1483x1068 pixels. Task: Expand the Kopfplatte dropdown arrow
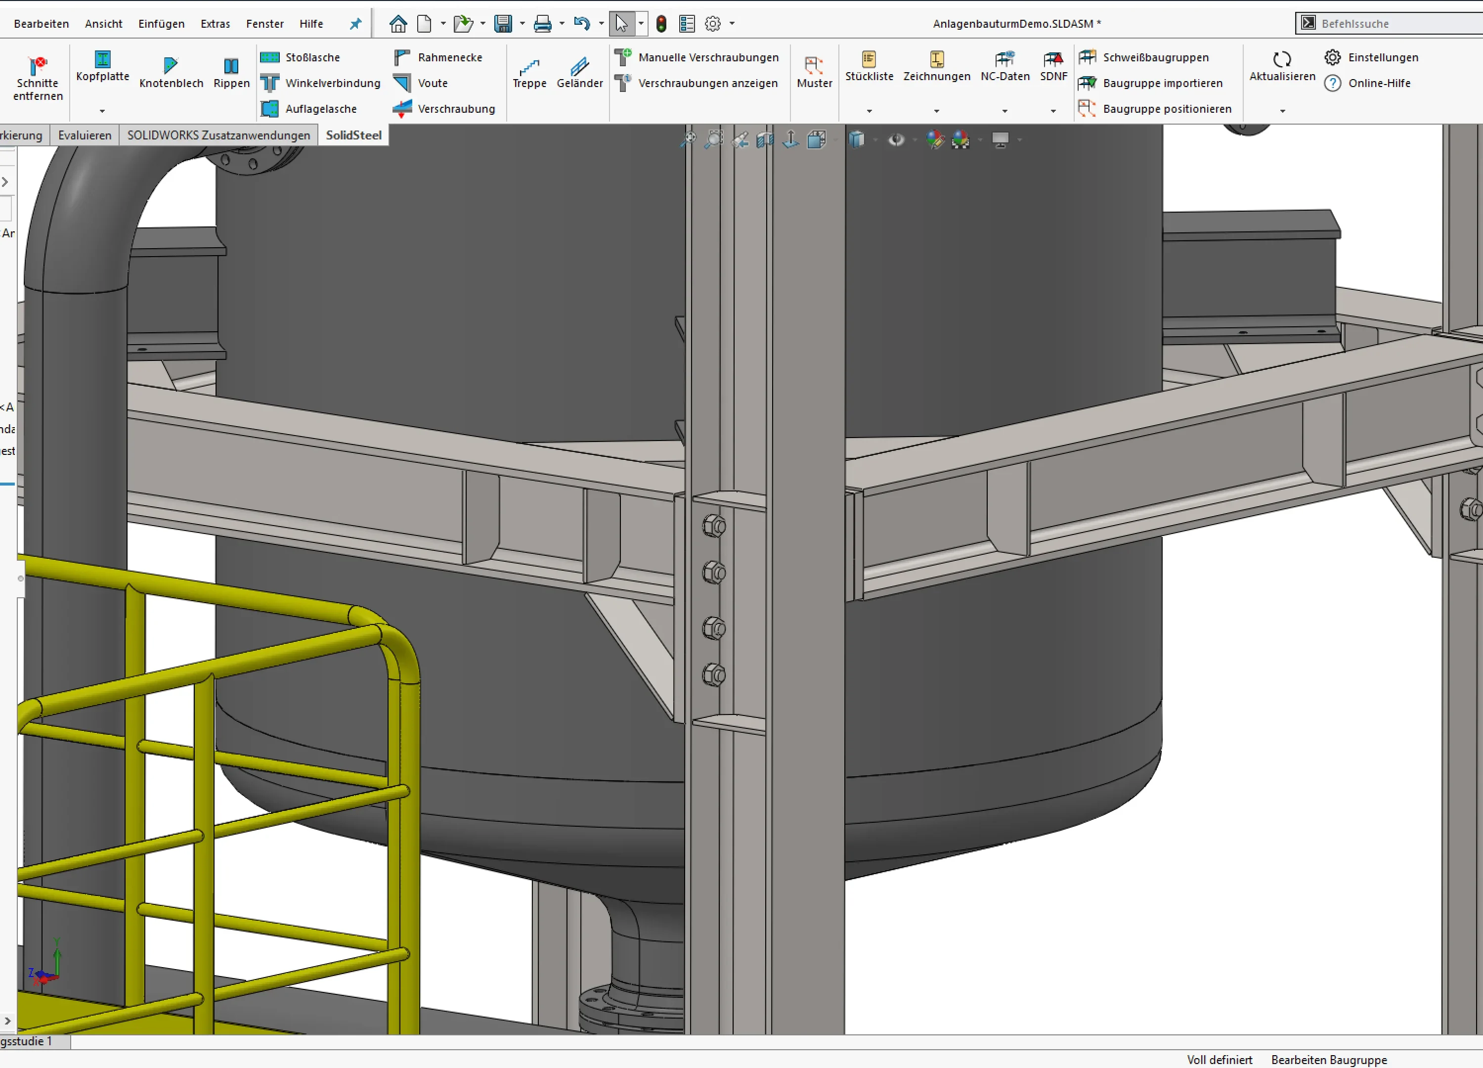[102, 111]
